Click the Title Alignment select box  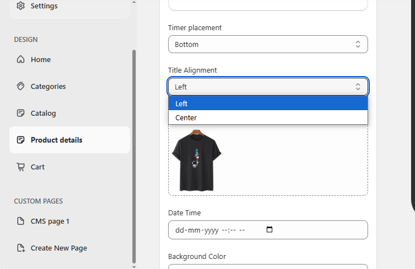(268, 87)
